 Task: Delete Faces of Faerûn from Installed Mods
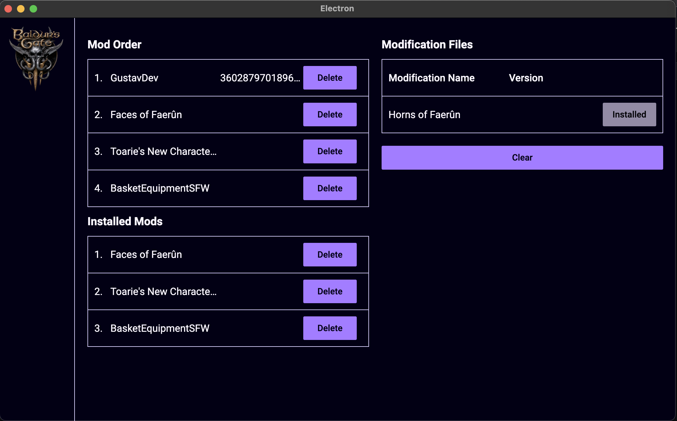[329, 254]
